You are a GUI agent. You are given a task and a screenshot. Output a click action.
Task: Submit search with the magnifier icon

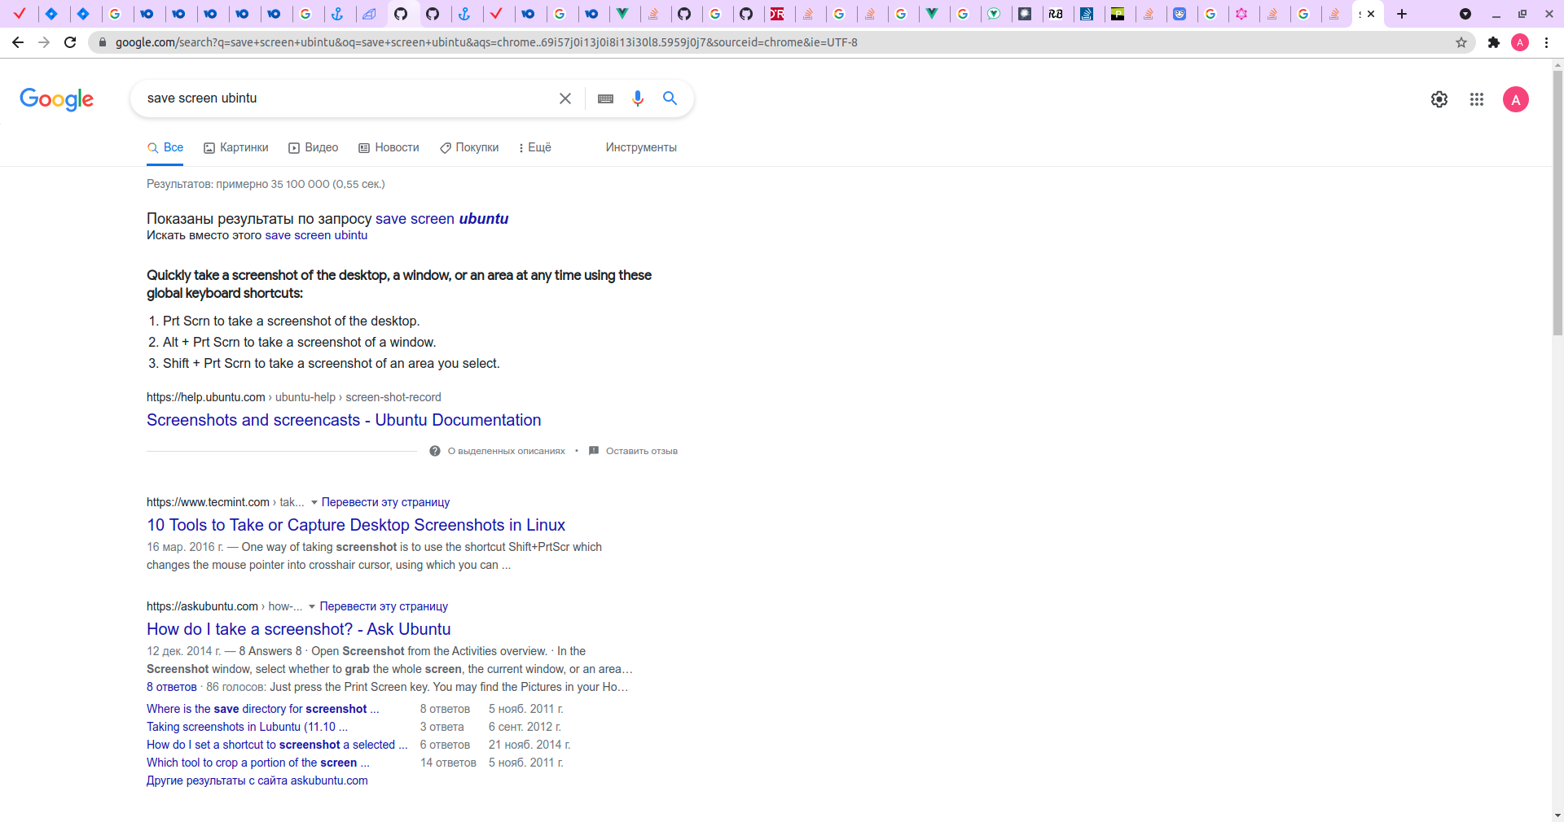[x=670, y=98]
